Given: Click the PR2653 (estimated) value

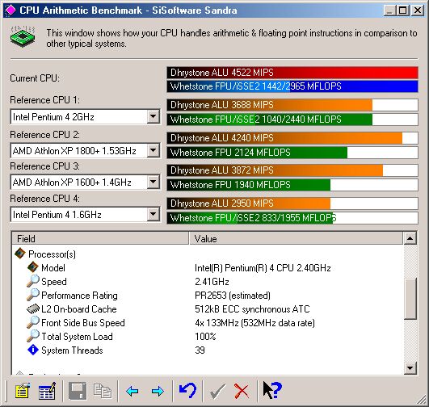Looking at the screenshot, I should [233, 296].
